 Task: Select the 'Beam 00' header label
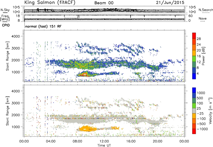[x=104, y=3]
